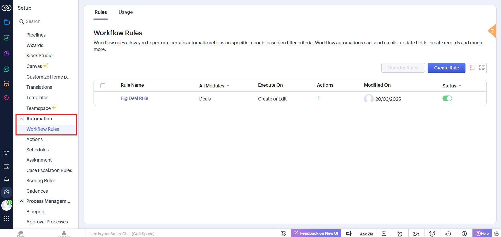The width and height of the screenshot is (501, 237).
Task: Open Contacts in the bottom bar
Action: point(64,234)
